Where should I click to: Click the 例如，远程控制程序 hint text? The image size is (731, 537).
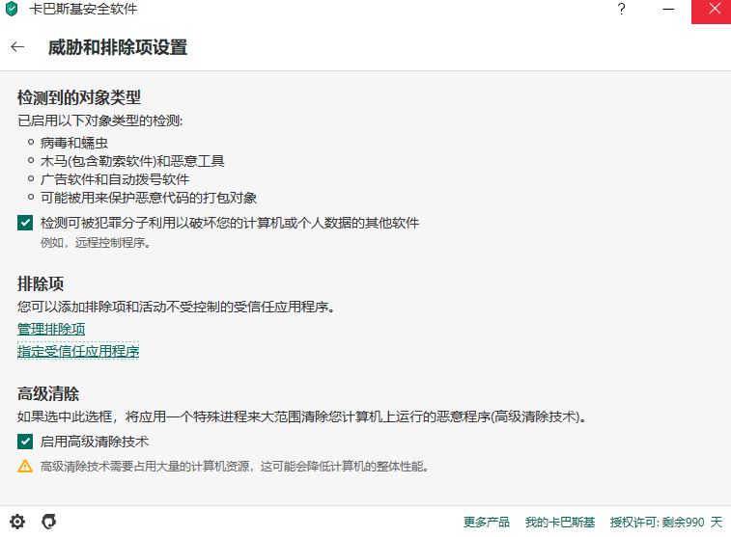[x=96, y=242]
